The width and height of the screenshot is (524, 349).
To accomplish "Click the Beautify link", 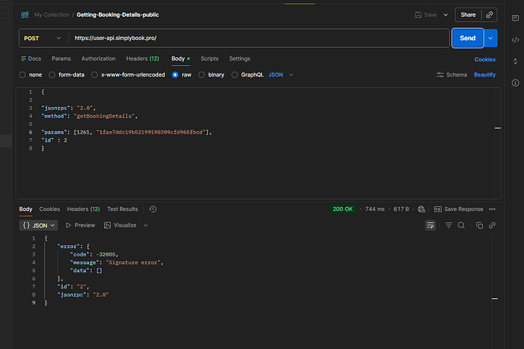I will point(485,75).
